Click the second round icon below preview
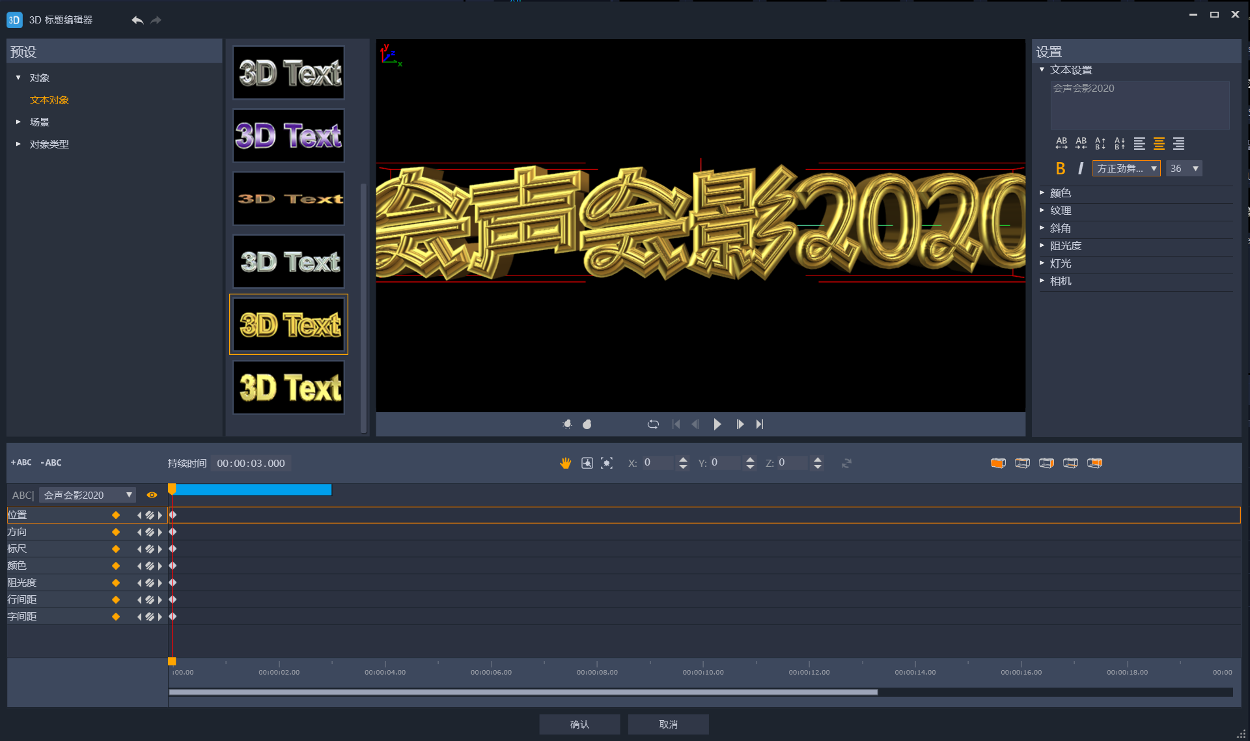The height and width of the screenshot is (741, 1250). click(587, 425)
